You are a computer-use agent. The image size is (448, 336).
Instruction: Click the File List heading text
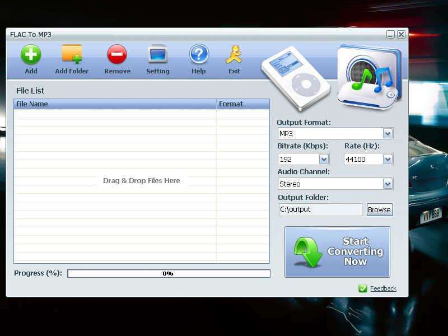(x=30, y=91)
